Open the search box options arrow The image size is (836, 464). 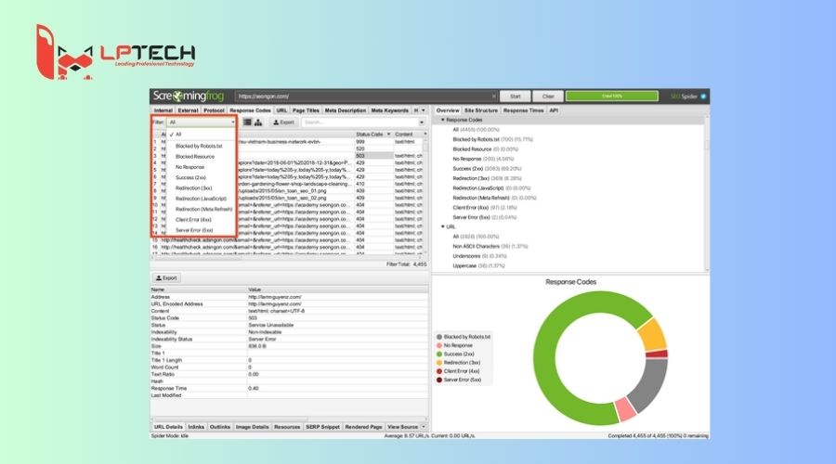pyautogui.click(x=422, y=122)
